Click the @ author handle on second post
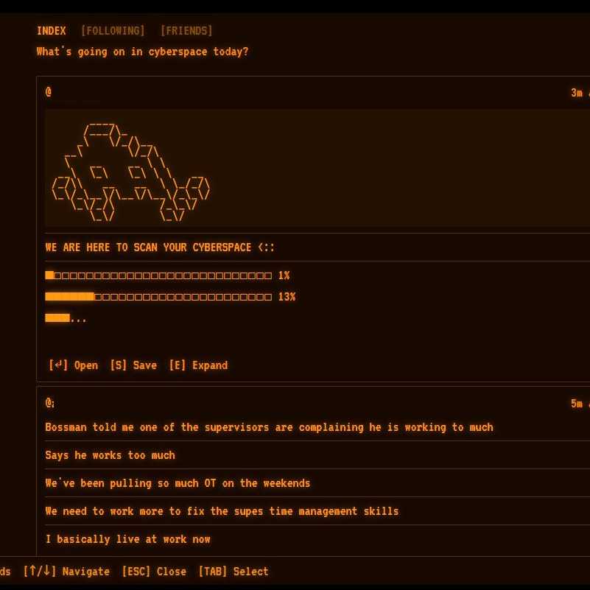The image size is (590, 590). click(x=49, y=403)
